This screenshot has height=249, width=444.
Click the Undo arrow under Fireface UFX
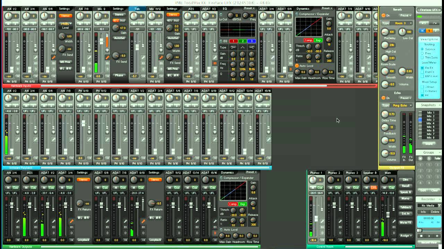point(424,23)
